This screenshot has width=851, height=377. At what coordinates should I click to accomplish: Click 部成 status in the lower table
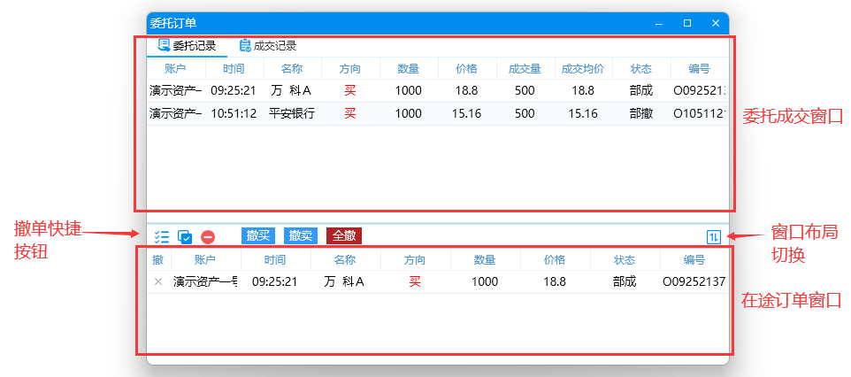pos(625,282)
